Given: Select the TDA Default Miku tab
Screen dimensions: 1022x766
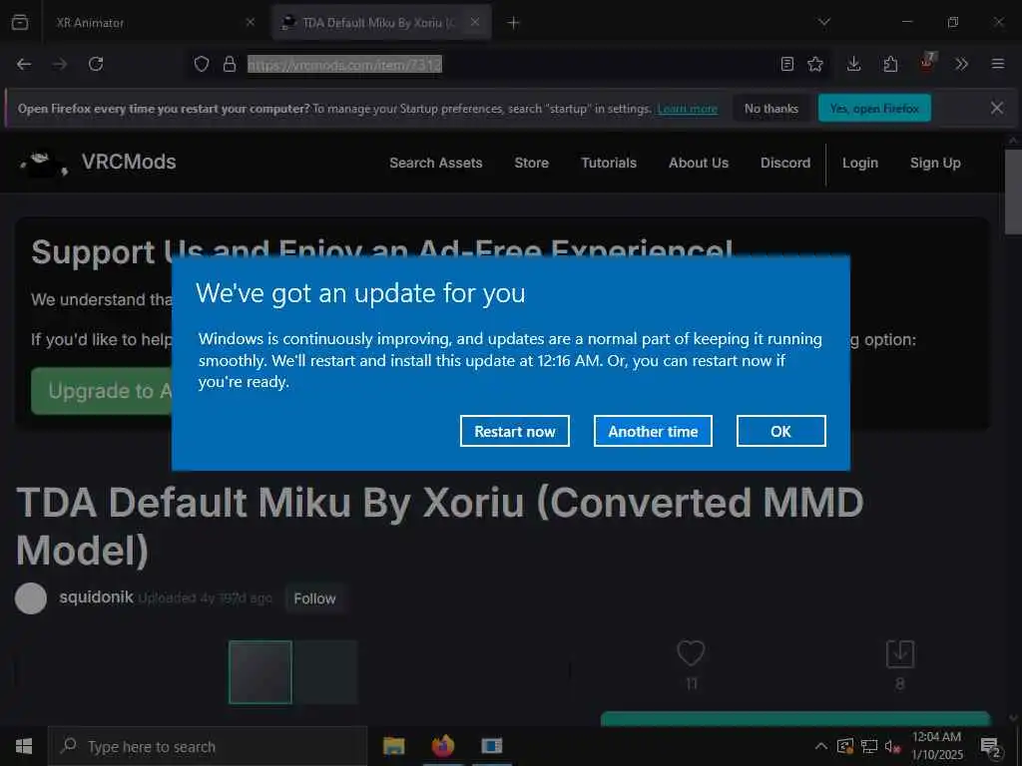Looking at the screenshot, I should (381, 23).
